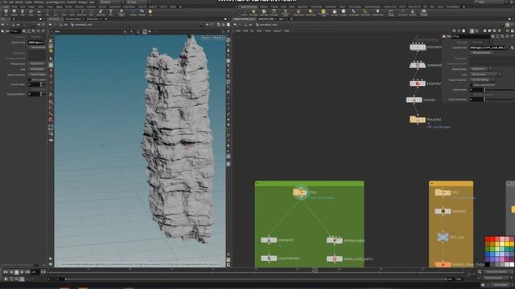
Task: Select the Metaball shelf tool
Action: (142, 13)
